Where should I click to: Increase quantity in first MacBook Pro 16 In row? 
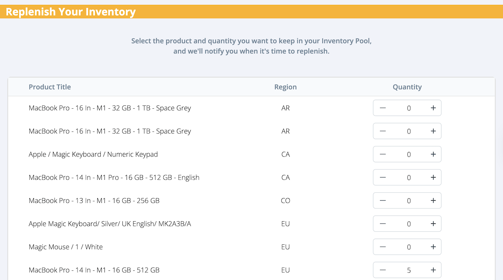tap(433, 108)
